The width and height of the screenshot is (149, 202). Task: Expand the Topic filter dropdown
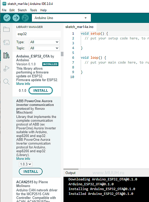coord(44,48)
